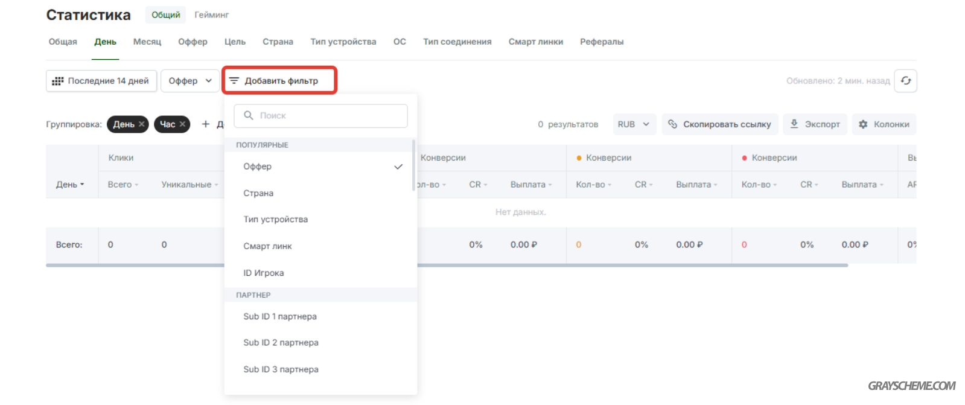
Task: Open the Месяц tab
Action: coord(147,42)
